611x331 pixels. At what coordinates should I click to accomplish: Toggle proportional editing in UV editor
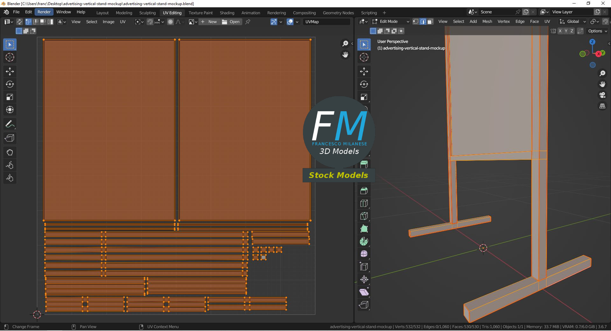click(x=171, y=22)
